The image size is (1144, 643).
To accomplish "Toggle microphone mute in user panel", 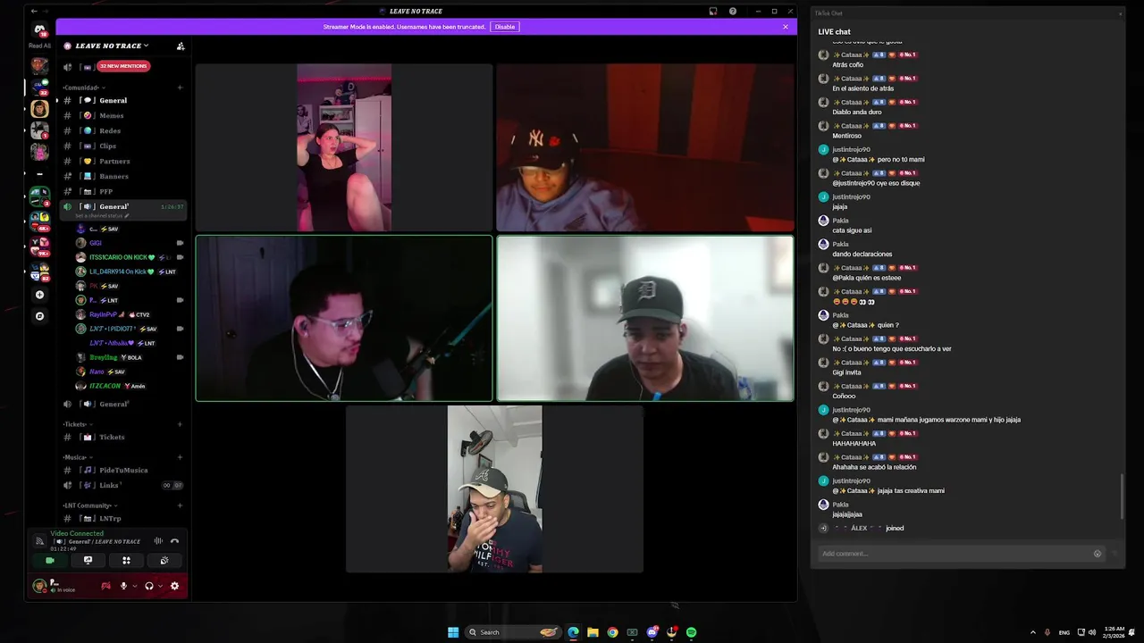I will (x=123, y=586).
